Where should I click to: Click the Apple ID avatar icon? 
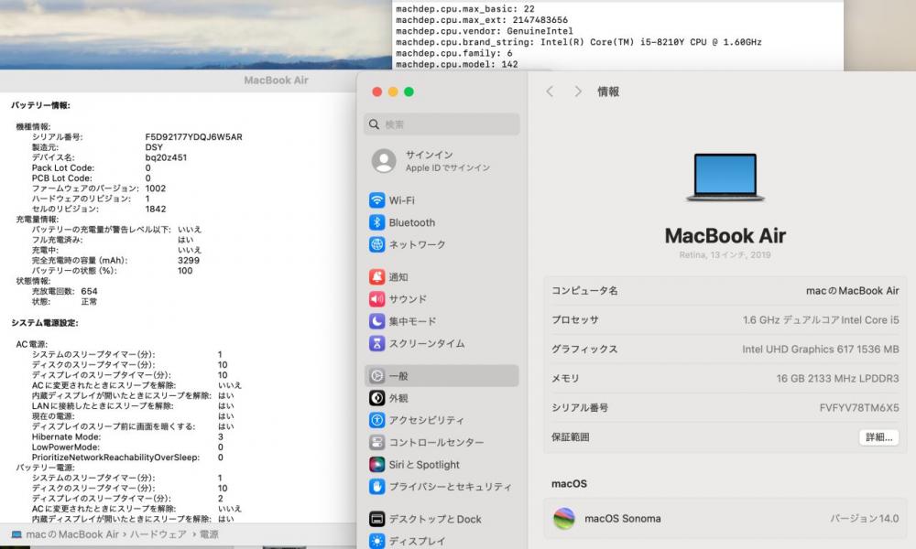tap(384, 161)
